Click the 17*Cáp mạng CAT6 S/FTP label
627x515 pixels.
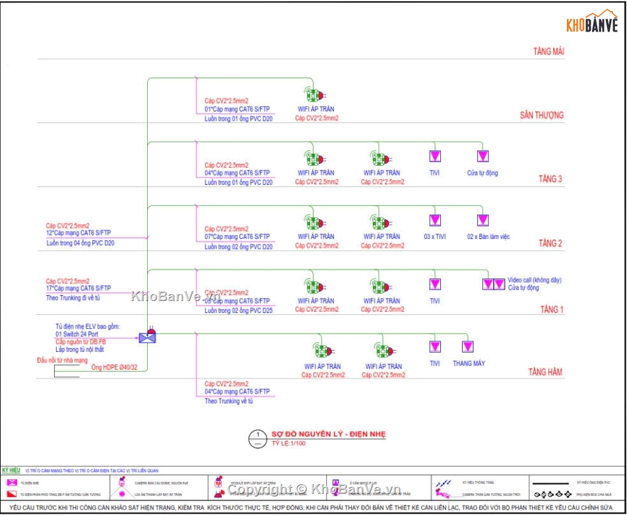coord(79,288)
